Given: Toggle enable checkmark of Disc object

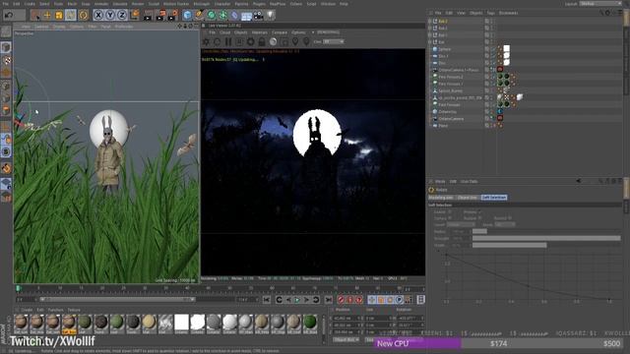Looking at the screenshot, I should 494,63.
